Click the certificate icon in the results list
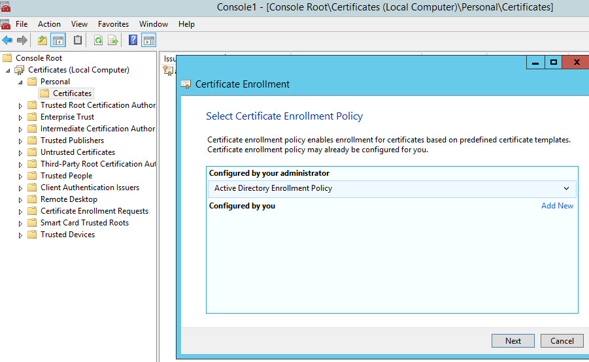This screenshot has height=362, width=589. click(168, 70)
